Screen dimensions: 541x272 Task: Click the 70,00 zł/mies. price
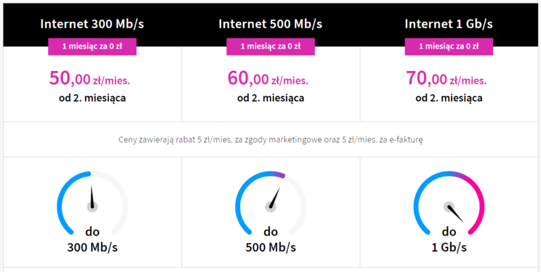point(446,79)
